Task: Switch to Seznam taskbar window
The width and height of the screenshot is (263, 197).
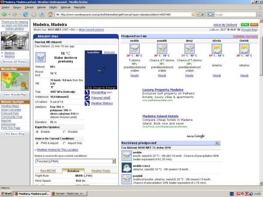Action: tap(69, 193)
